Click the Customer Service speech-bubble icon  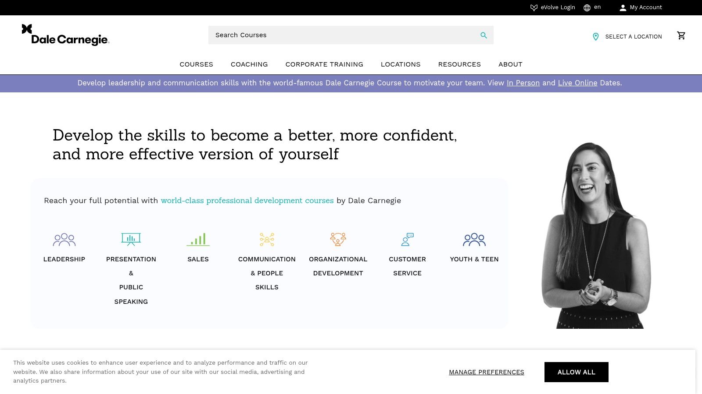(x=407, y=239)
